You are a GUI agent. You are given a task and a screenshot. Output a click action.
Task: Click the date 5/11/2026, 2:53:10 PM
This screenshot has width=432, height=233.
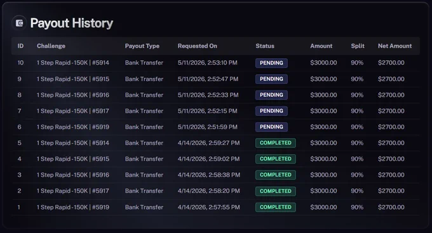pyautogui.click(x=208, y=63)
